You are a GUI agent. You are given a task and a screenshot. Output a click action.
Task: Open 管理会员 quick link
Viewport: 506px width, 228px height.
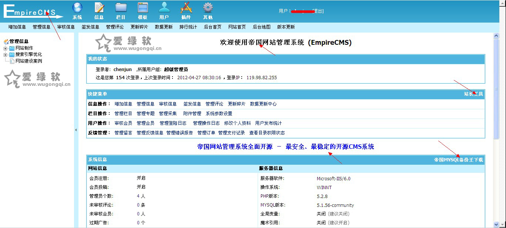tap(145, 123)
